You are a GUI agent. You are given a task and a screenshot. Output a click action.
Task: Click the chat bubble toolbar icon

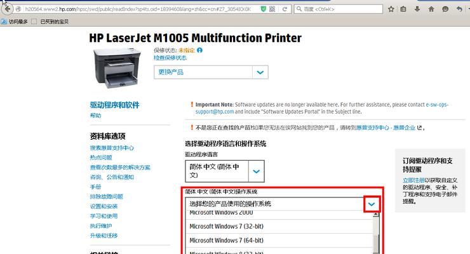click(445, 9)
